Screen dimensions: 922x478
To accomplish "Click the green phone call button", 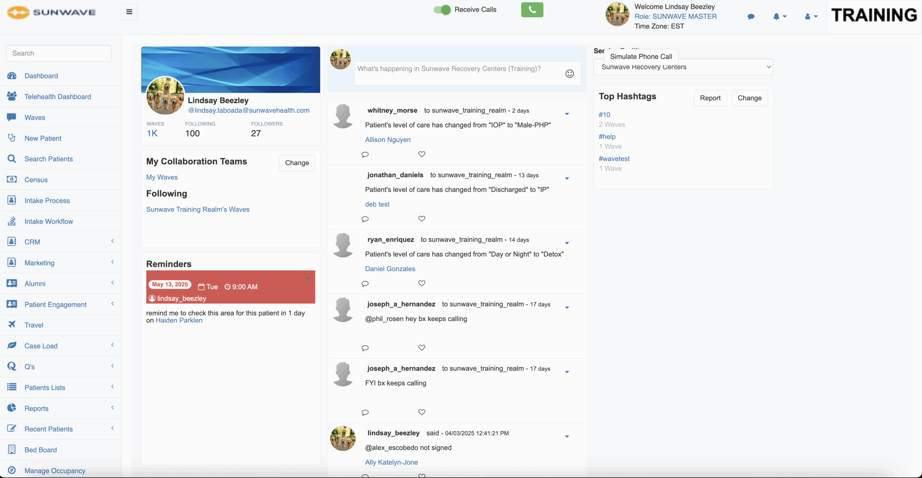I will point(532,10).
